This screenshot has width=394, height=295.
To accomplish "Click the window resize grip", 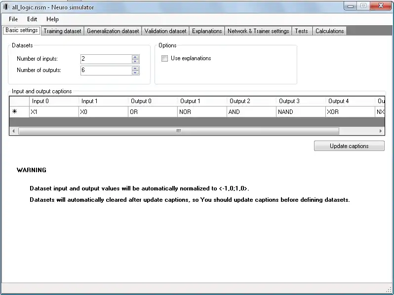I will 389,290.
